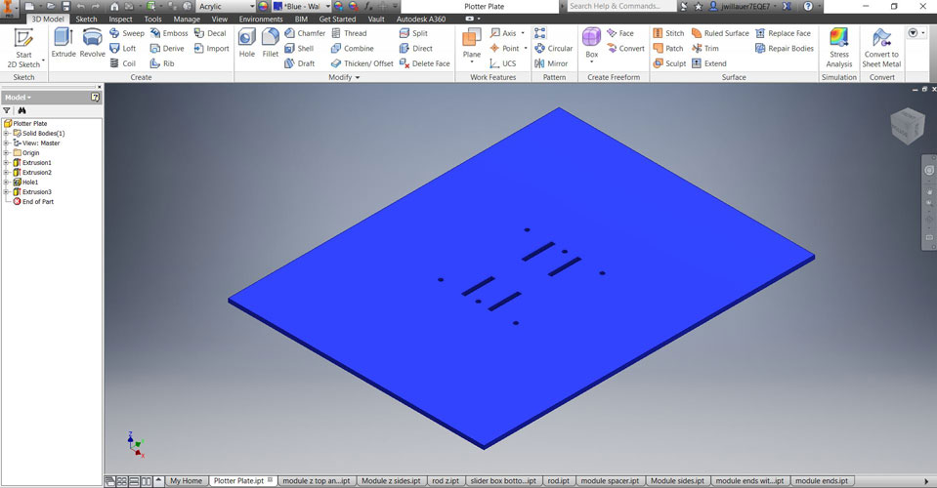Choose the Chamfer tool
Viewport: 937px width, 488px height.
305,33
